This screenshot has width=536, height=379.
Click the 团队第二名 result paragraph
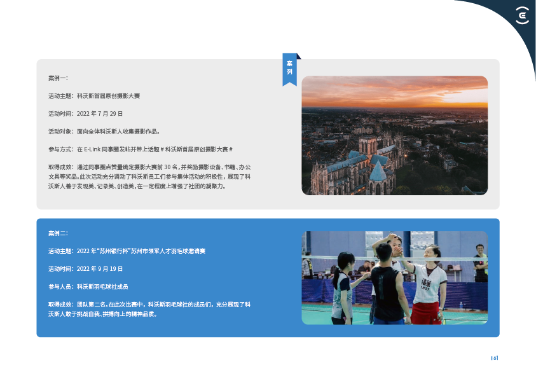149,309
